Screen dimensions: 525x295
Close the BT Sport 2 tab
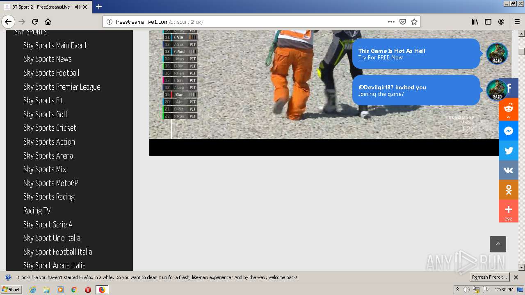pyautogui.click(x=85, y=7)
